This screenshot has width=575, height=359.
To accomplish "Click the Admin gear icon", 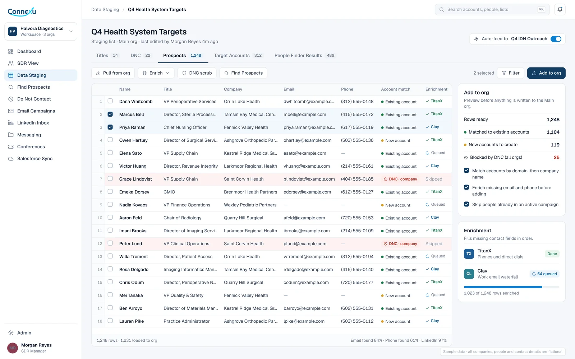I will click(x=11, y=333).
